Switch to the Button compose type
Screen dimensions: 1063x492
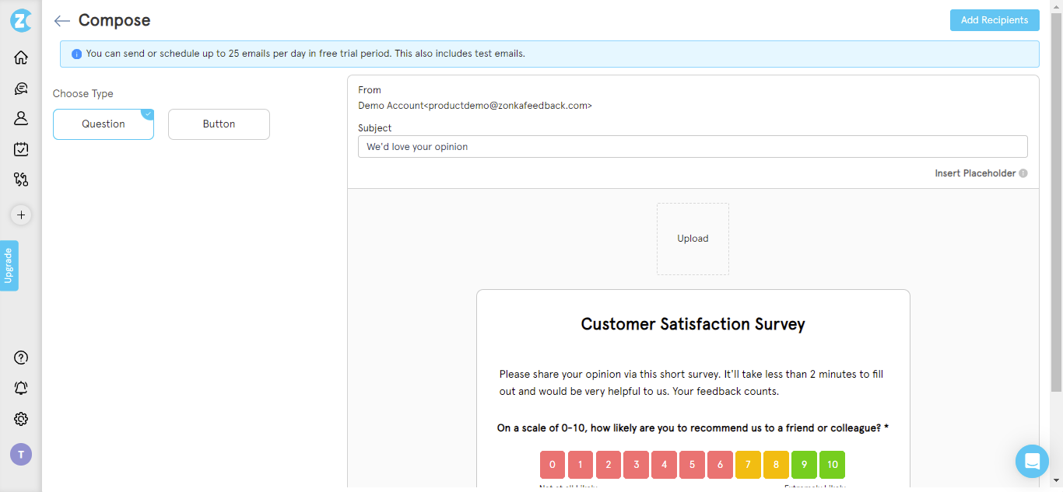click(x=219, y=124)
